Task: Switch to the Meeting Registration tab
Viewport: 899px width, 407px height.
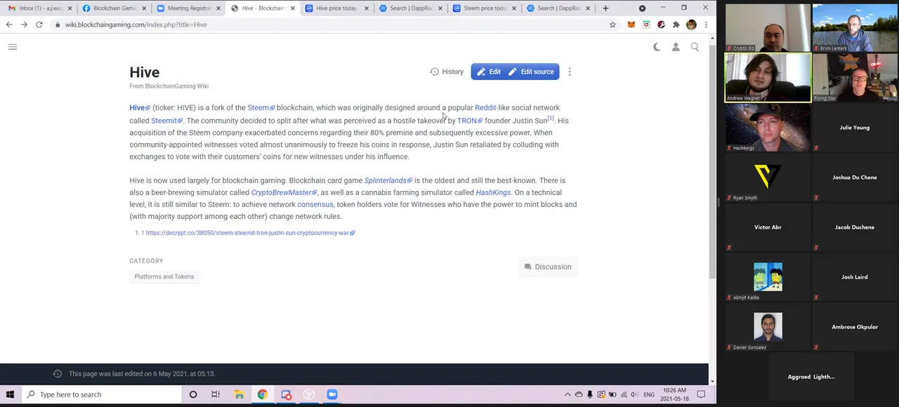Action: pos(188,8)
